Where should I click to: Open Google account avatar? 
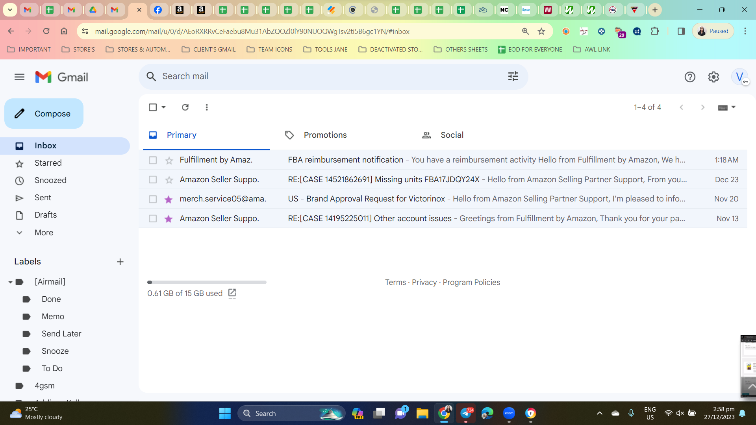(740, 77)
